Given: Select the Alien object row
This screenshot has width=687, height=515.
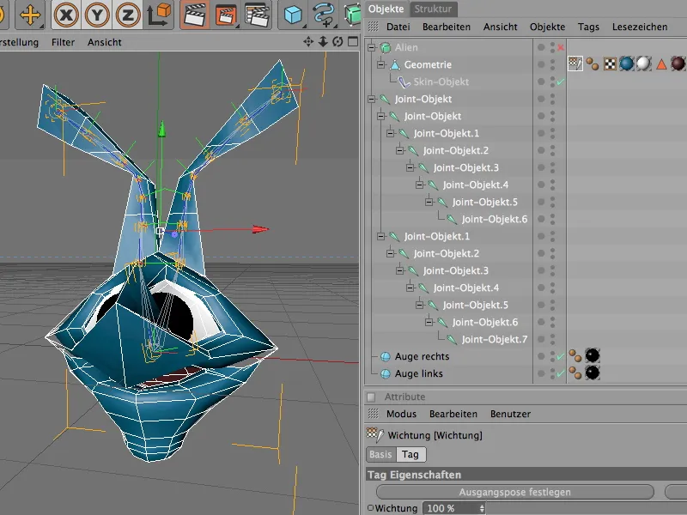Looking at the screenshot, I should tap(406, 47).
